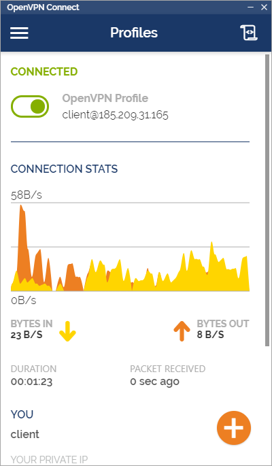Screen dimensions: 272x466
Task: Close the OpenVPN Connect window
Action: pyautogui.click(x=264, y=7)
